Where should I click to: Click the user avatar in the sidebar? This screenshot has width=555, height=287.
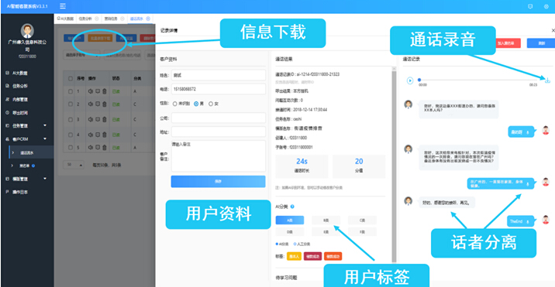[x=27, y=31]
